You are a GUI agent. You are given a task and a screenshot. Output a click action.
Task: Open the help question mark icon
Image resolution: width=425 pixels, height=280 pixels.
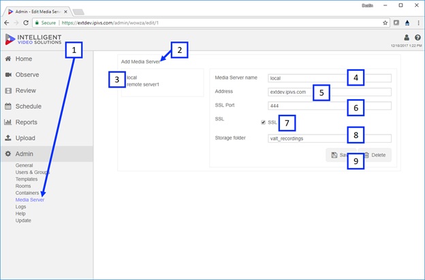[418, 37]
